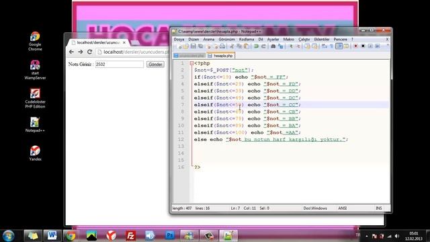Click the Replace icon in Notepad++ toolbar

280,46
